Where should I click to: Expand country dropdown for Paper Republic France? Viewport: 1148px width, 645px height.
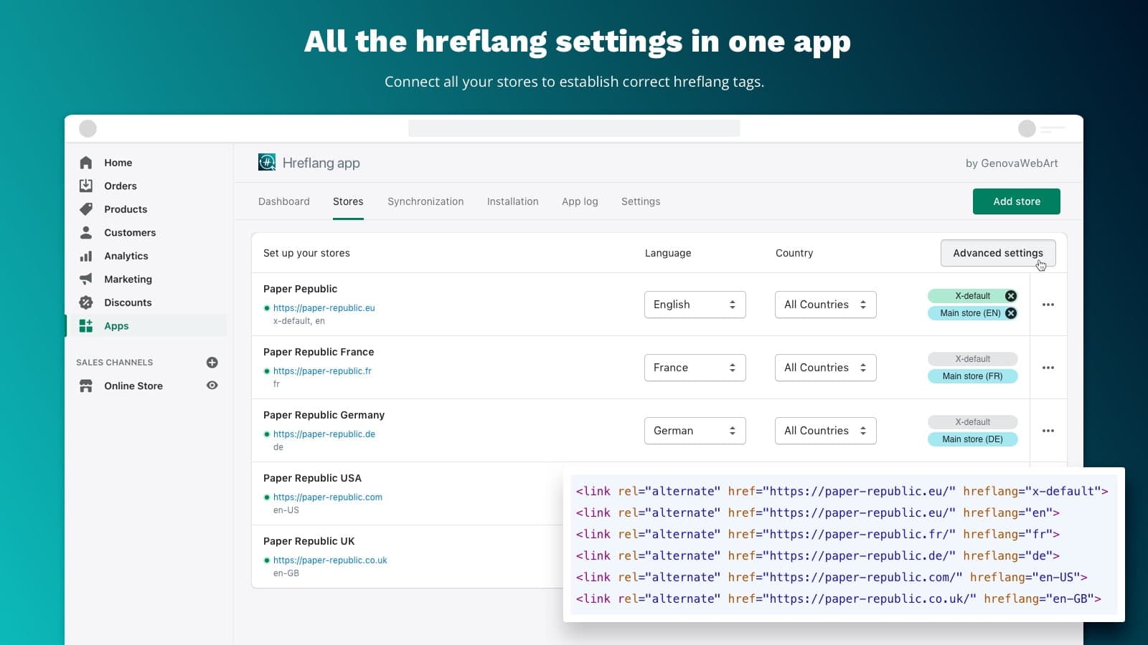click(x=825, y=368)
